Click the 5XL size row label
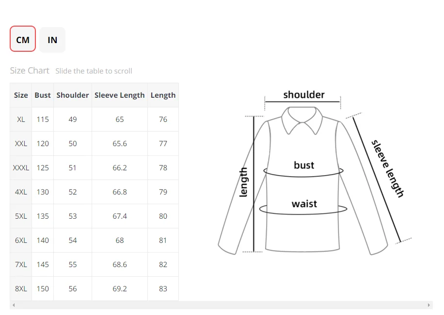 point(21,216)
